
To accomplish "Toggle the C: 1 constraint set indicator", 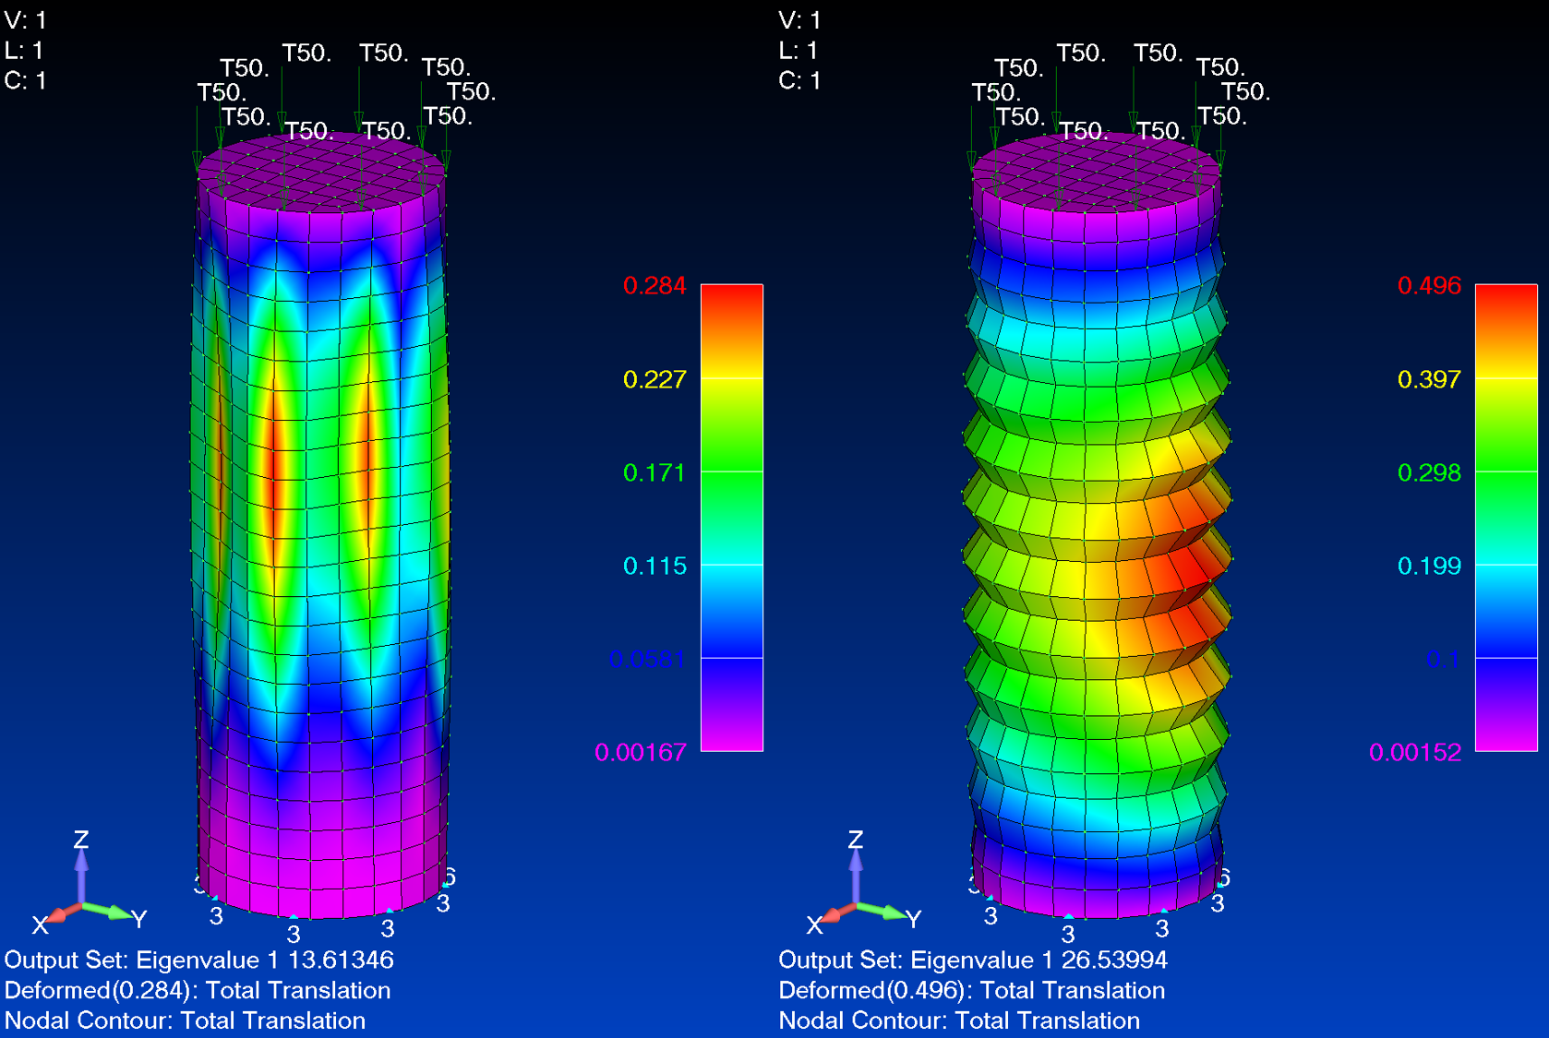I will click(x=23, y=81).
